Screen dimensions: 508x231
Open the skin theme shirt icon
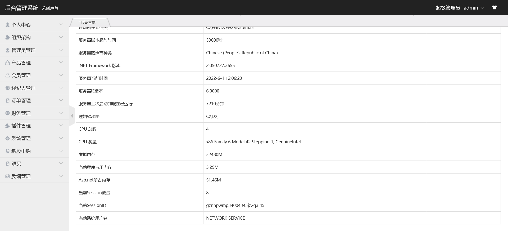tap(494, 7)
